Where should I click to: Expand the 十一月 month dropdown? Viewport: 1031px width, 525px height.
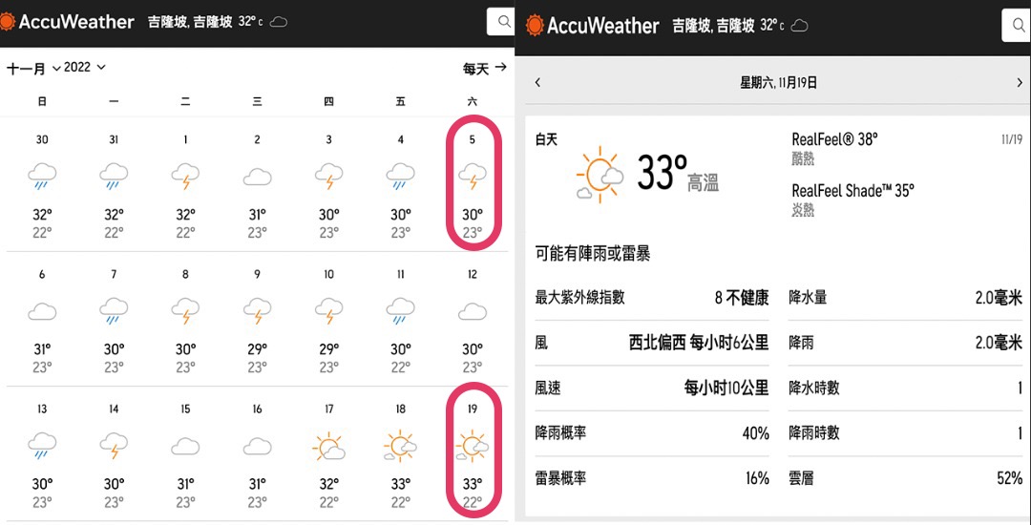(x=33, y=69)
